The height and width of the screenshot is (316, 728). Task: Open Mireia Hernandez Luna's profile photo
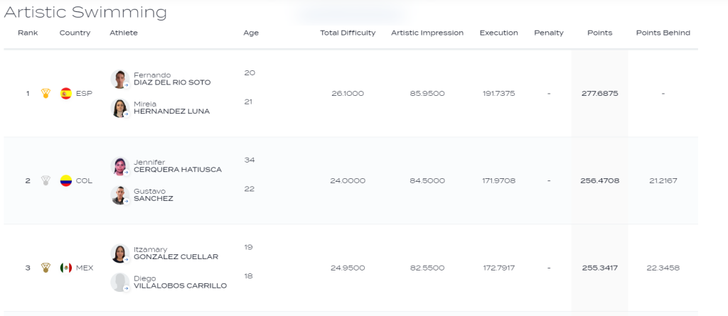click(119, 107)
